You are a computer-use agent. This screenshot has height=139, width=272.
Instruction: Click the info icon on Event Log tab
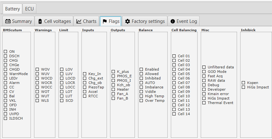click(173, 21)
